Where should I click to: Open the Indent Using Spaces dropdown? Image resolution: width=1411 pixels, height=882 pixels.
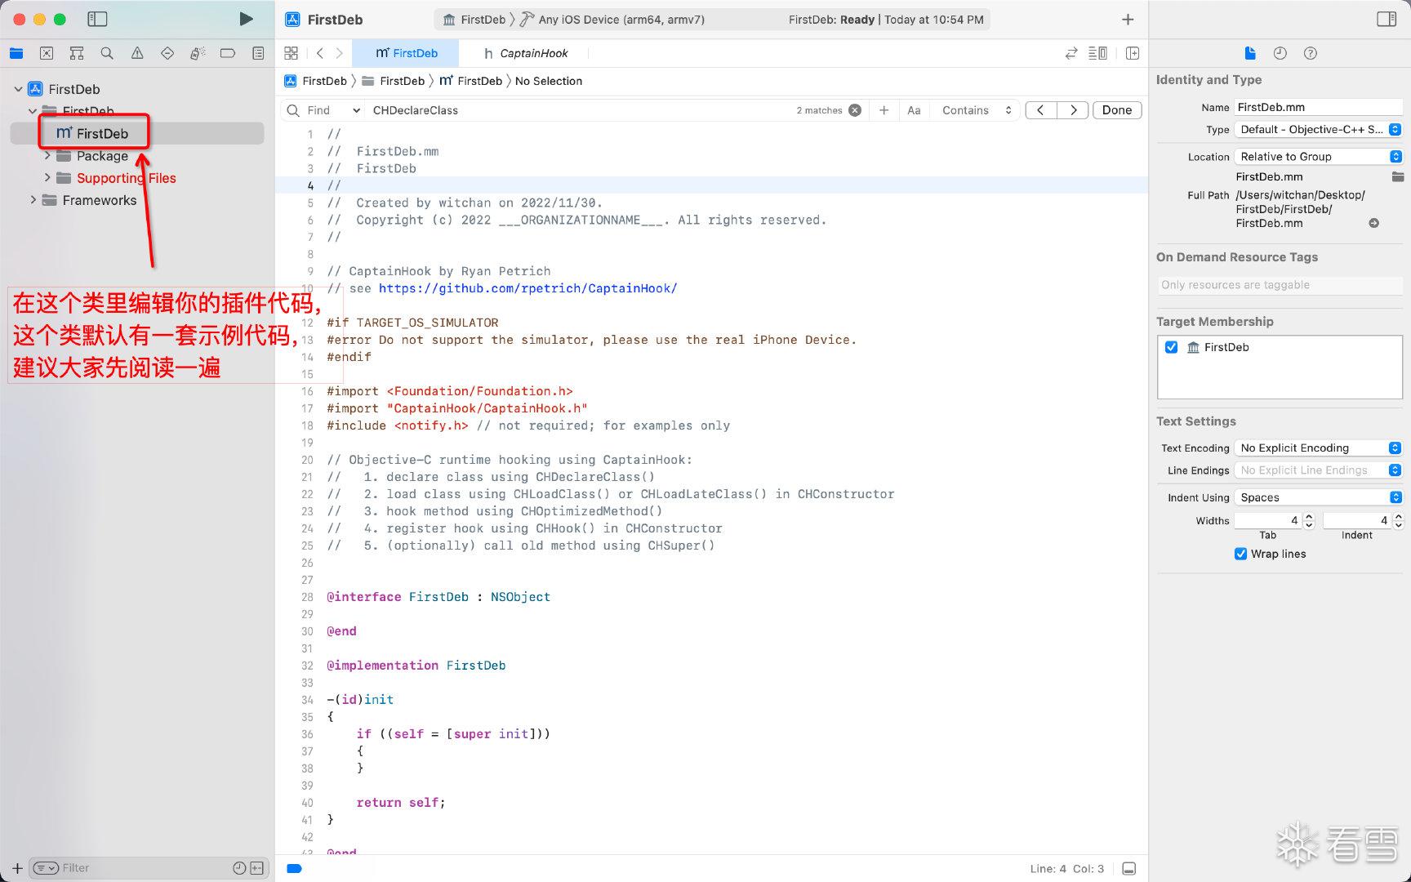(x=1318, y=497)
